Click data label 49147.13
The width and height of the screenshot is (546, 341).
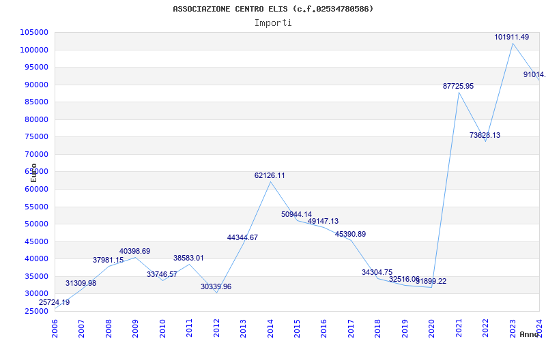pos(323,221)
